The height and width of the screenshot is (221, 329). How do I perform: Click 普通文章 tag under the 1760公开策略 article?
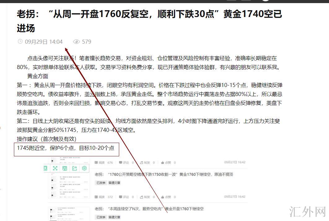(114, 183)
